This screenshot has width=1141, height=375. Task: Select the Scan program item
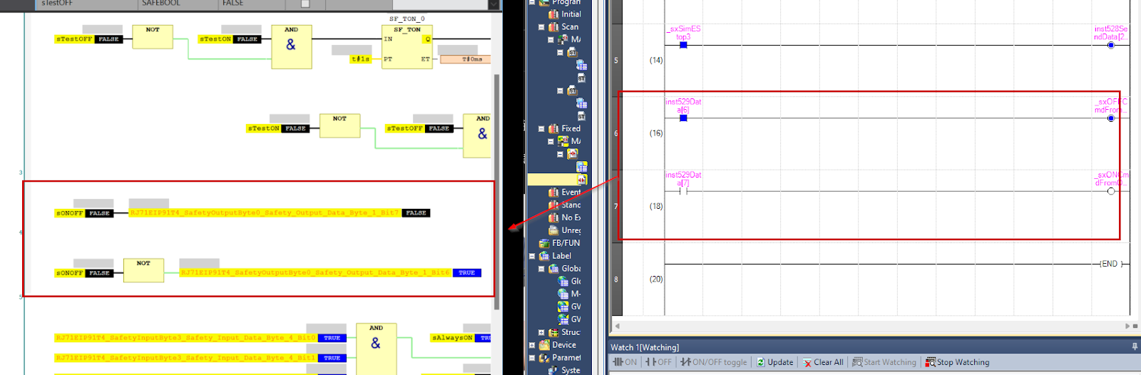coord(570,27)
